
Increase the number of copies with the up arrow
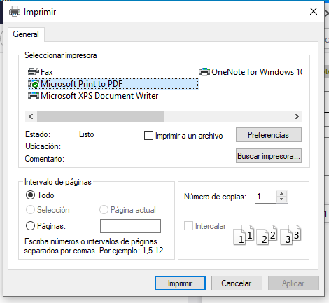(282, 194)
